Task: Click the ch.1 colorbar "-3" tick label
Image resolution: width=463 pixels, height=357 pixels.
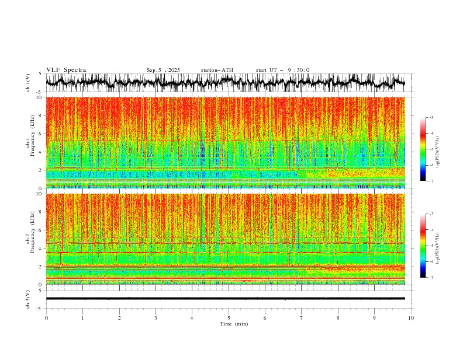Action: pyautogui.click(x=431, y=117)
